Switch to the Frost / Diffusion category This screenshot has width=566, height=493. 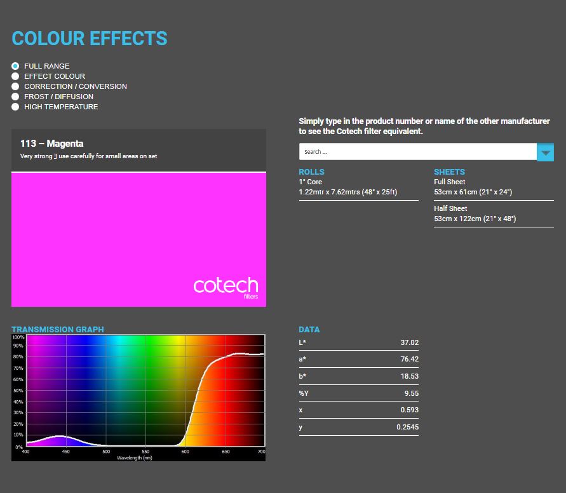tap(15, 97)
